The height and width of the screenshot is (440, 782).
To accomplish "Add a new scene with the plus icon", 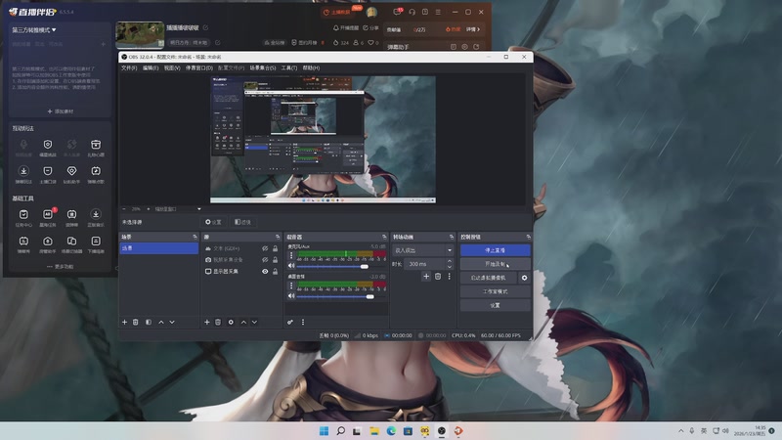I will click(125, 323).
